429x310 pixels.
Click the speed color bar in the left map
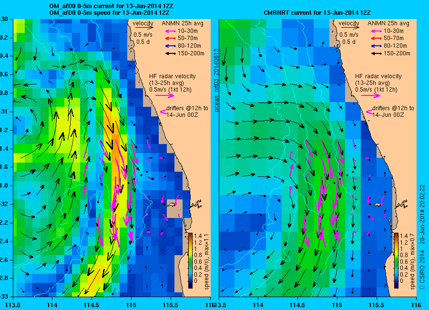pyautogui.click(x=190, y=261)
